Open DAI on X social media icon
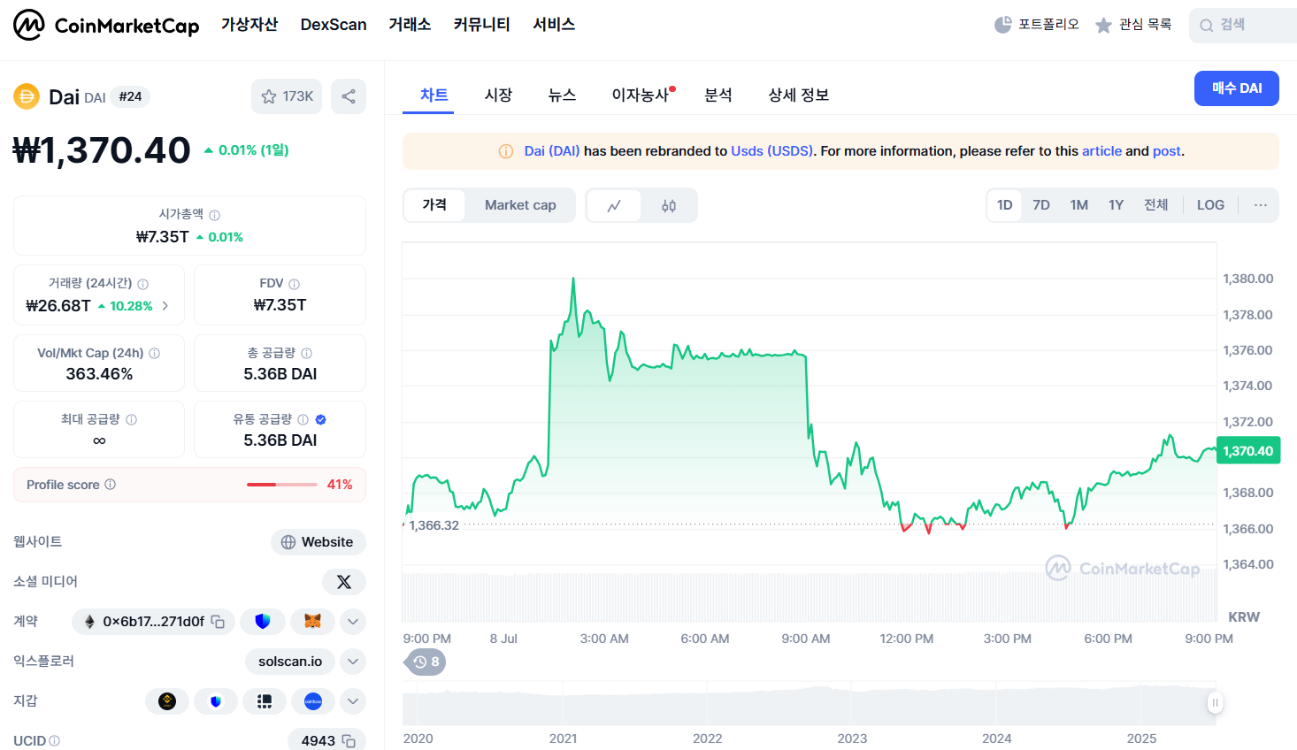 [x=344, y=582]
